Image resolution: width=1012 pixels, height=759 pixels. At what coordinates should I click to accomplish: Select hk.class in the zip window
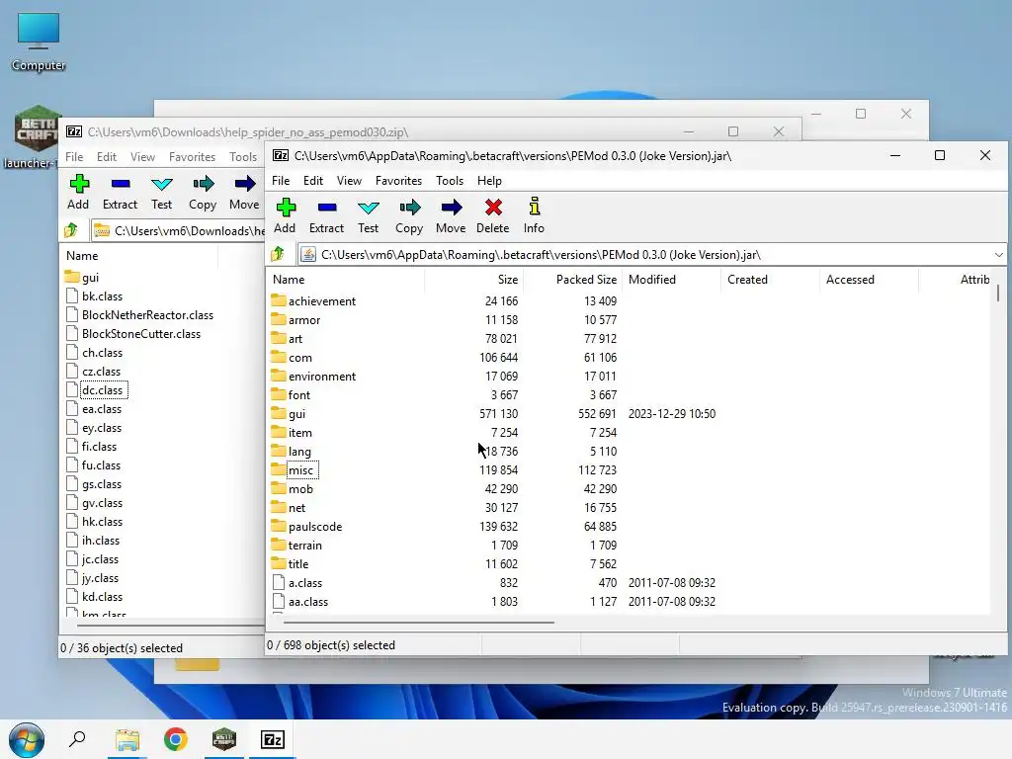(102, 522)
